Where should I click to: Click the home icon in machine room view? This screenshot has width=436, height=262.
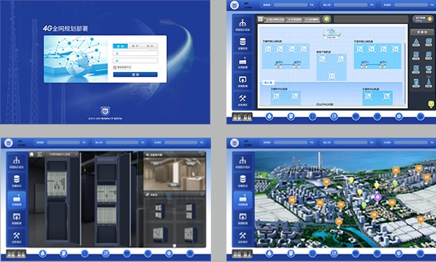(x=32, y=154)
